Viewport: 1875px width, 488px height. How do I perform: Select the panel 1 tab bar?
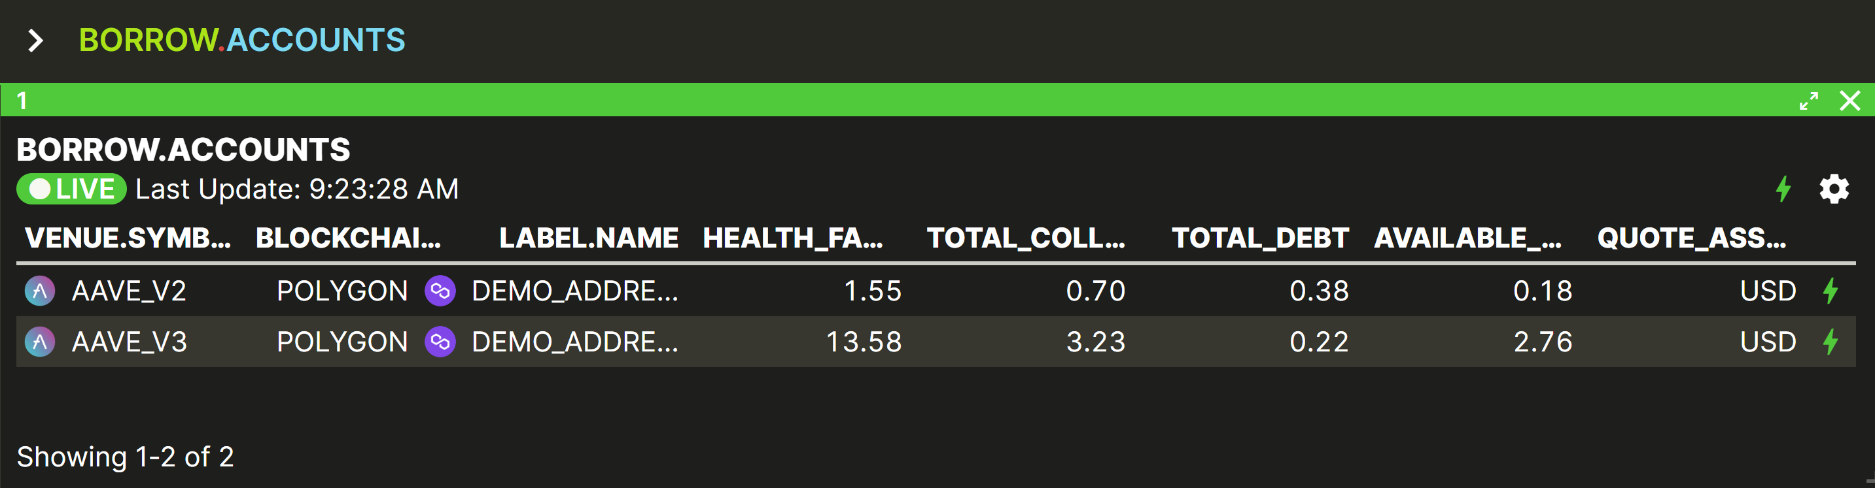937,101
